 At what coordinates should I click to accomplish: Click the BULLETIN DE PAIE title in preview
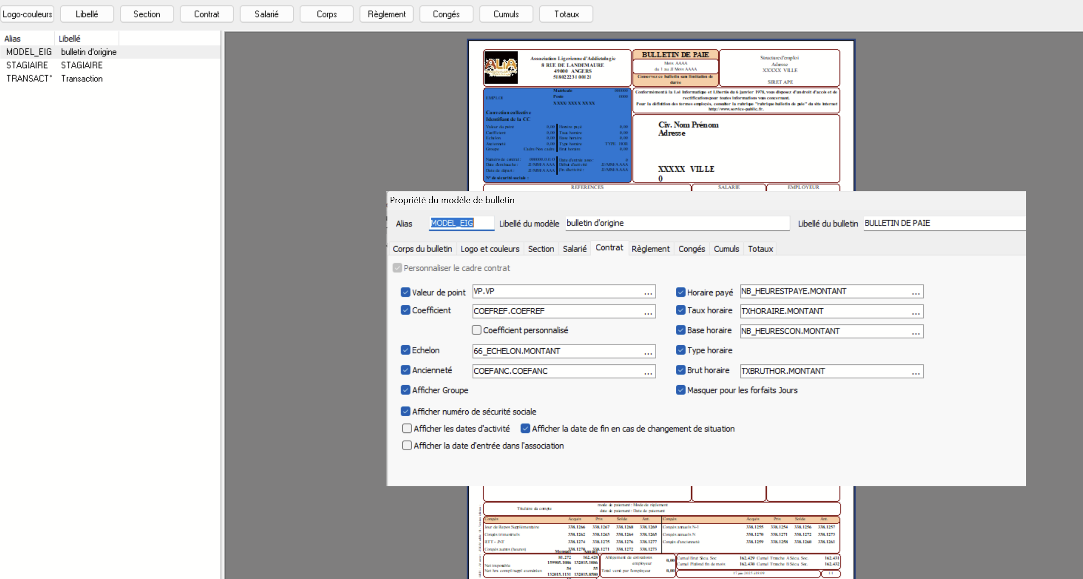click(x=675, y=55)
